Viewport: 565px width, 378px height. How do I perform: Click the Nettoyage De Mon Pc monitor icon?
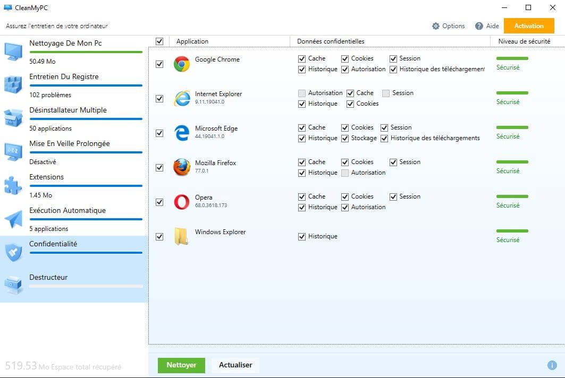pyautogui.click(x=13, y=51)
